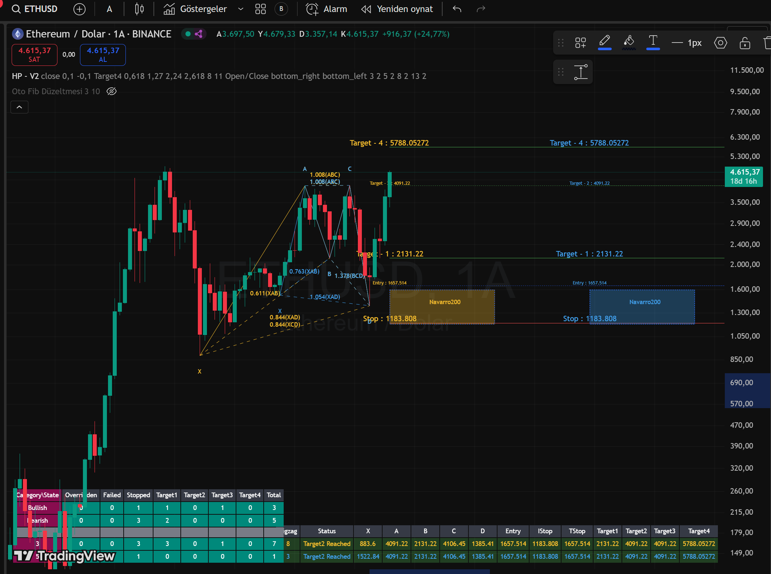Click the add template icon in drawing toolbar
This screenshot has width=771, height=574.
click(580, 43)
